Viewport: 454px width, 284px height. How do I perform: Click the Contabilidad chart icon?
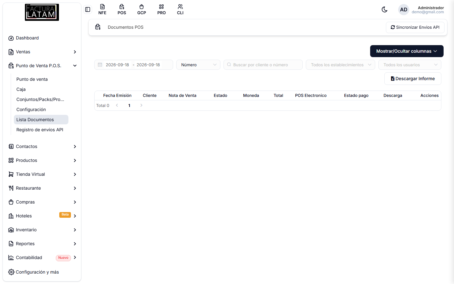tap(11, 257)
